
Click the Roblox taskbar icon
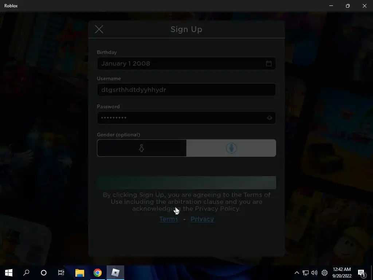(x=115, y=273)
